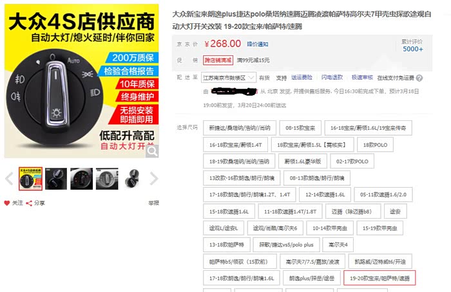The height and width of the screenshot is (292, 451).
Task: Open the main product image
Action: pyautogui.click(x=81, y=80)
